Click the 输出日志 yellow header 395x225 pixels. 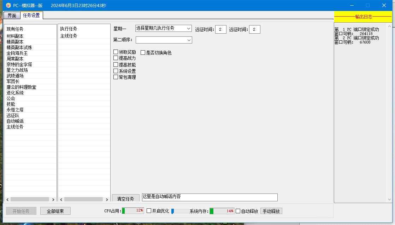[x=363, y=17]
